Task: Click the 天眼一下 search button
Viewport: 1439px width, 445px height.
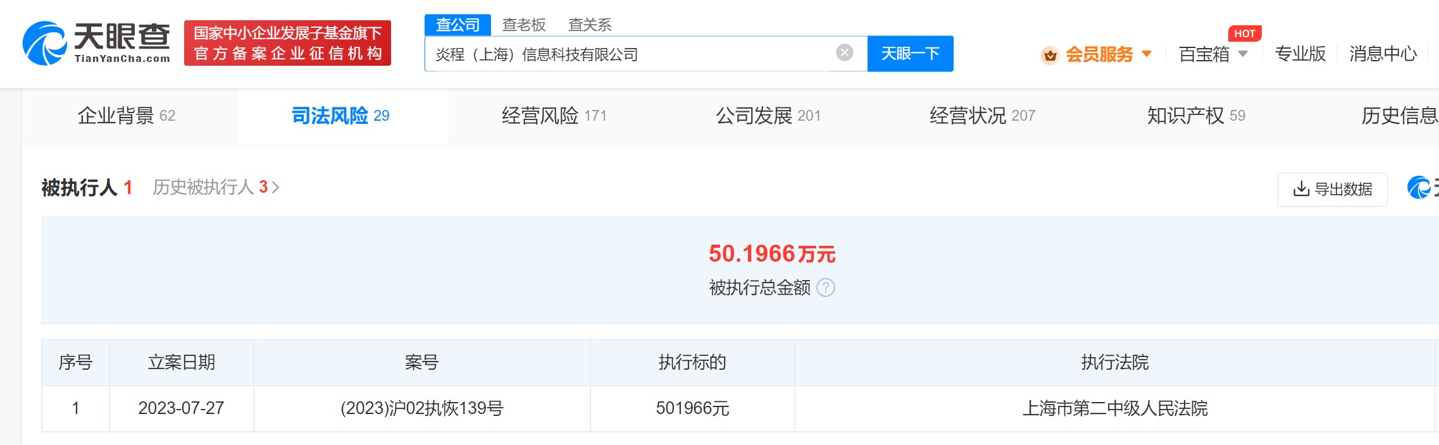Action: (910, 54)
